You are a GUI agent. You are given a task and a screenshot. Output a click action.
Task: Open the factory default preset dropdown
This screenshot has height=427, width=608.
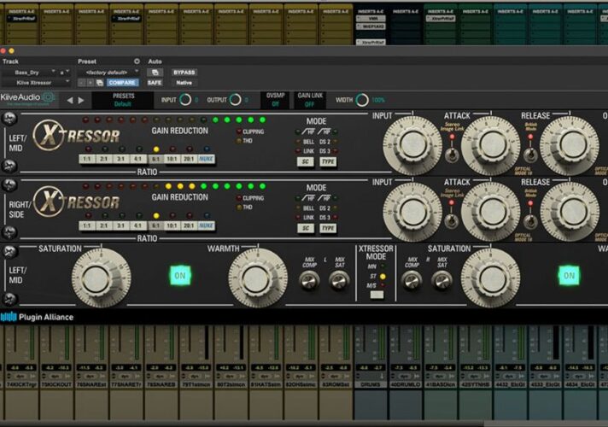(x=108, y=73)
